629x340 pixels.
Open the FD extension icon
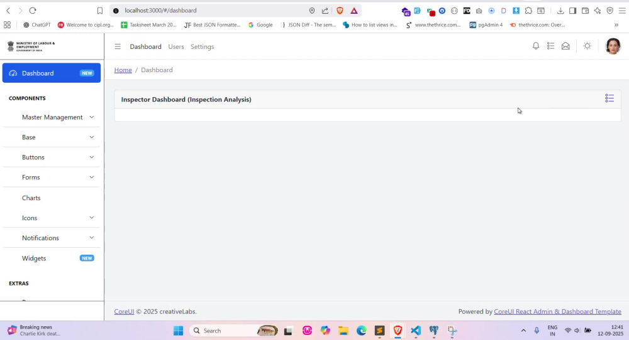[x=467, y=11]
